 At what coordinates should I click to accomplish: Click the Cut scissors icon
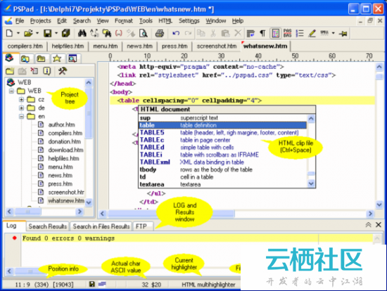click(213, 33)
